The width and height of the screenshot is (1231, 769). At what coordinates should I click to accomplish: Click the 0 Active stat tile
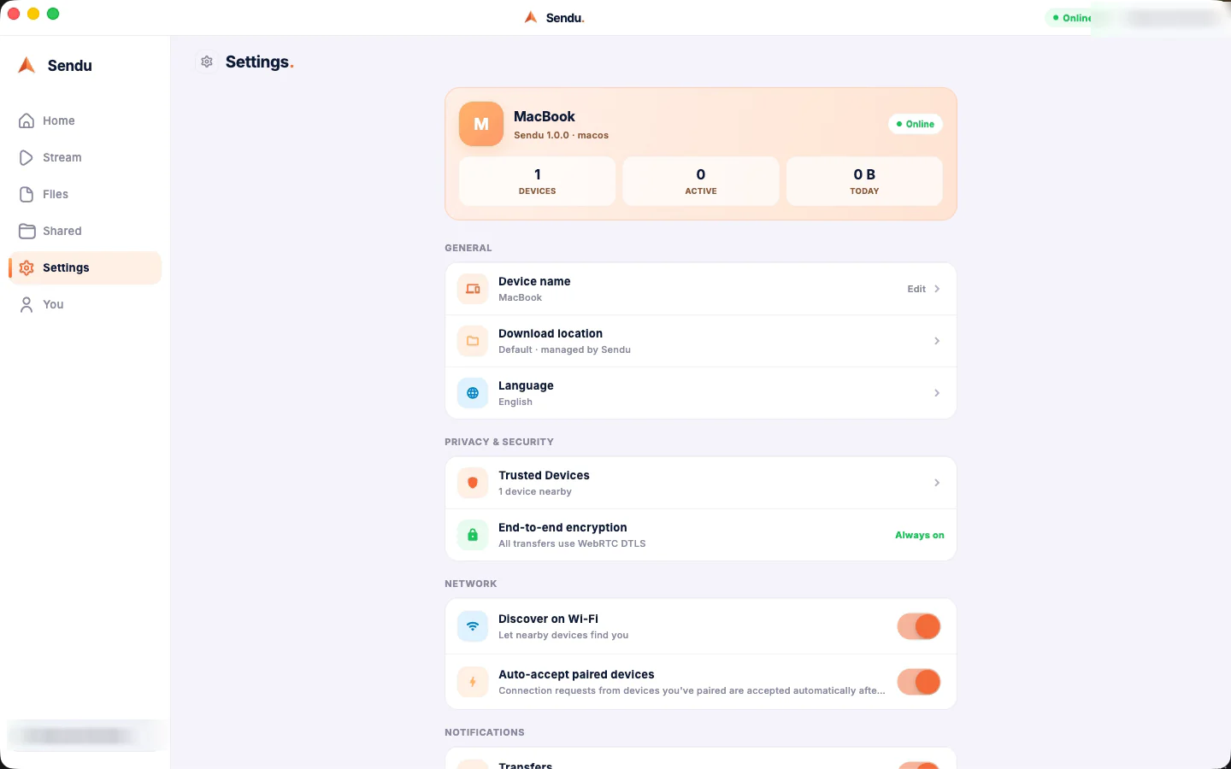pyautogui.click(x=701, y=181)
